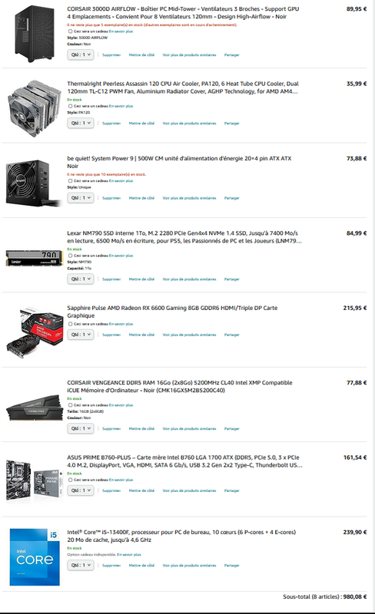Open the ASUS PRIME B760-PLUS product title
This screenshot has width=375, height=614.
coord(184,461)
